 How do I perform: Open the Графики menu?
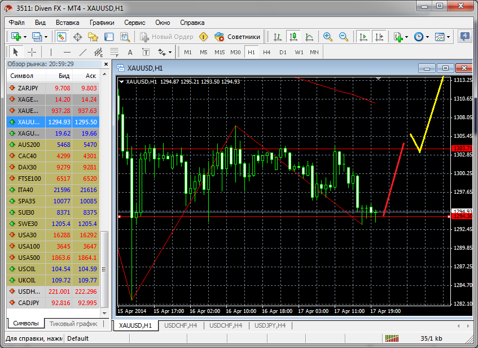pos(102,23)
